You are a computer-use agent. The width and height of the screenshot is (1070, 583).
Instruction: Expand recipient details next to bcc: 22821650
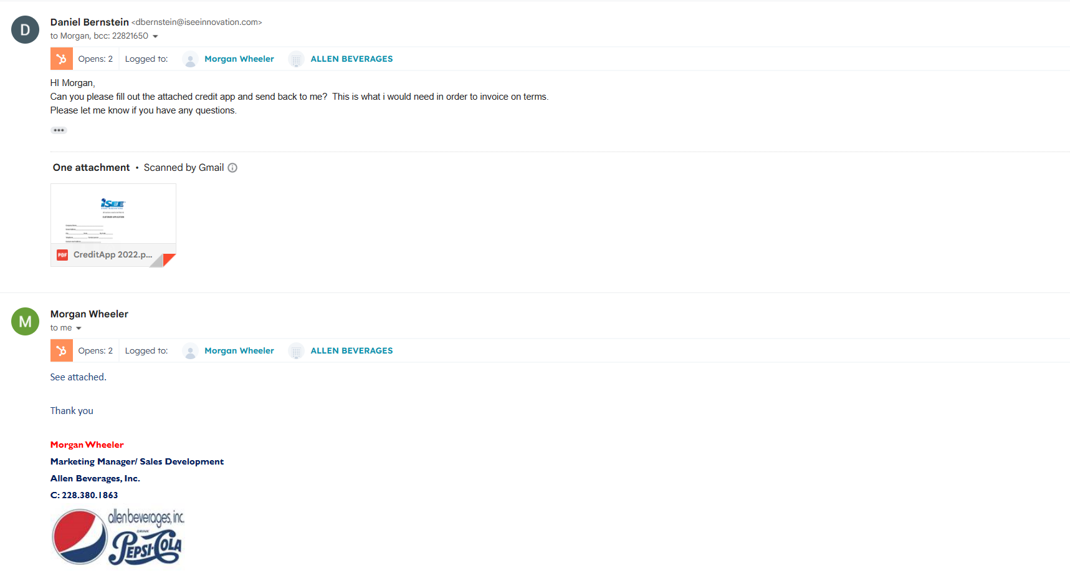pyautogui.click(x=155, y=36)
